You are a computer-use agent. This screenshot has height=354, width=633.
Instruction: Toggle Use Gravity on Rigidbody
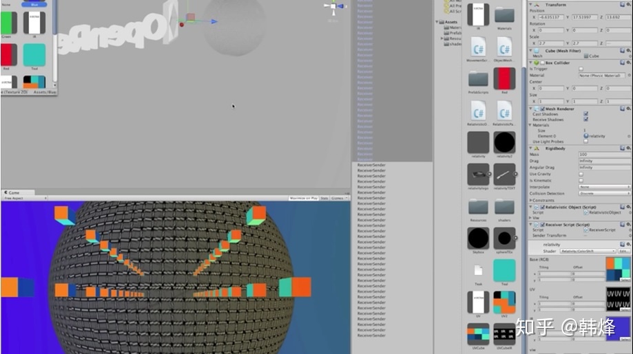point(581,174)
